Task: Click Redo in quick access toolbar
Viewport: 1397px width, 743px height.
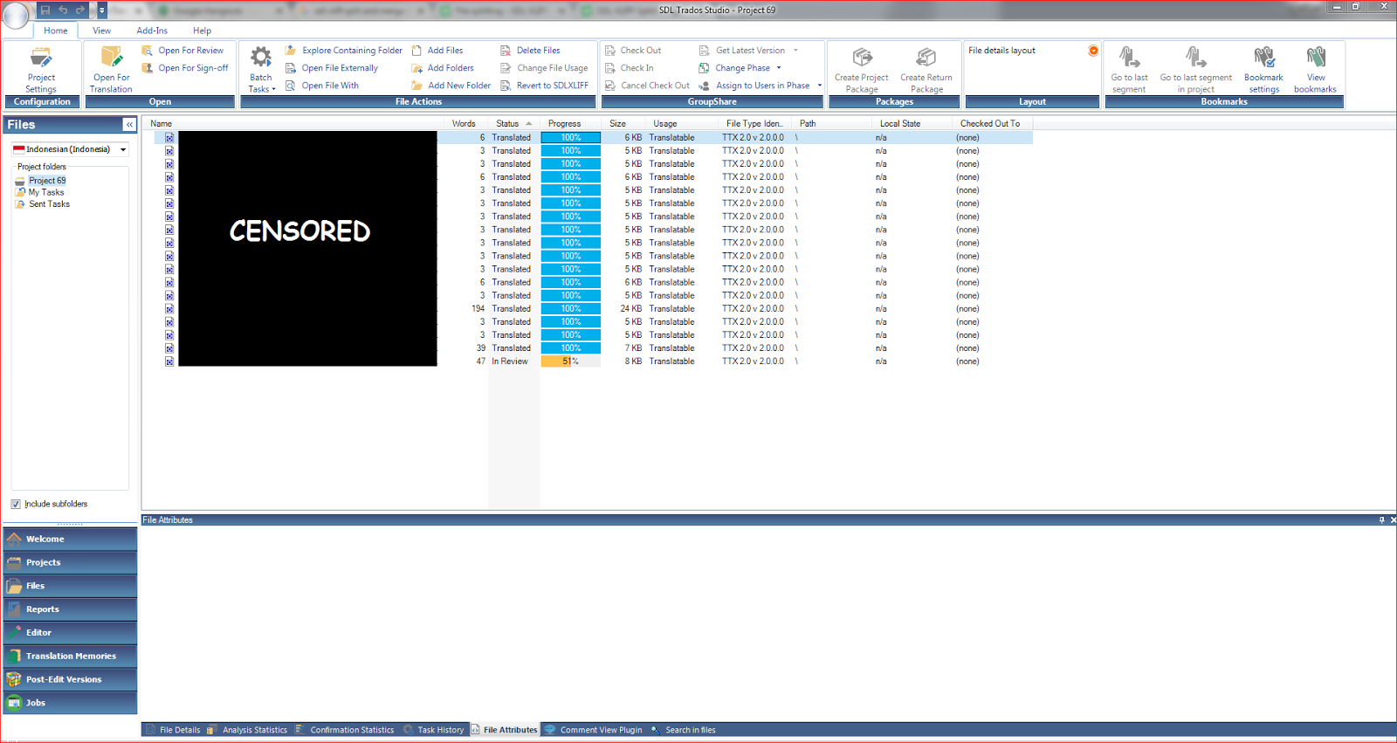Action: [80, 10]
